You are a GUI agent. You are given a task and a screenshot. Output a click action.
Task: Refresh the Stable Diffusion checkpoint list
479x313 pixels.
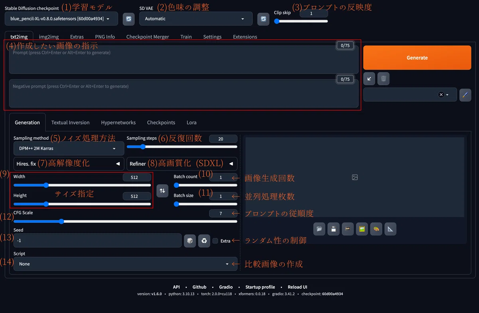tap(129, 19)
